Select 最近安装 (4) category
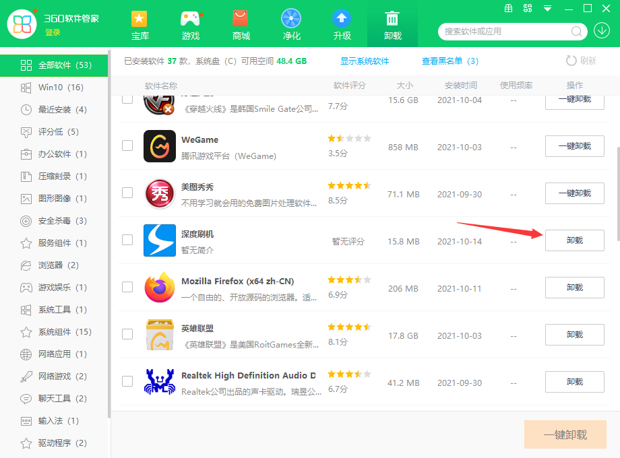The image size is (620, 458). click(54, 110)
